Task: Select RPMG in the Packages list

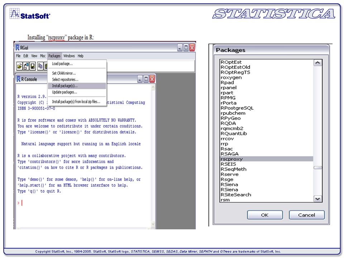Action: point(267,97)
